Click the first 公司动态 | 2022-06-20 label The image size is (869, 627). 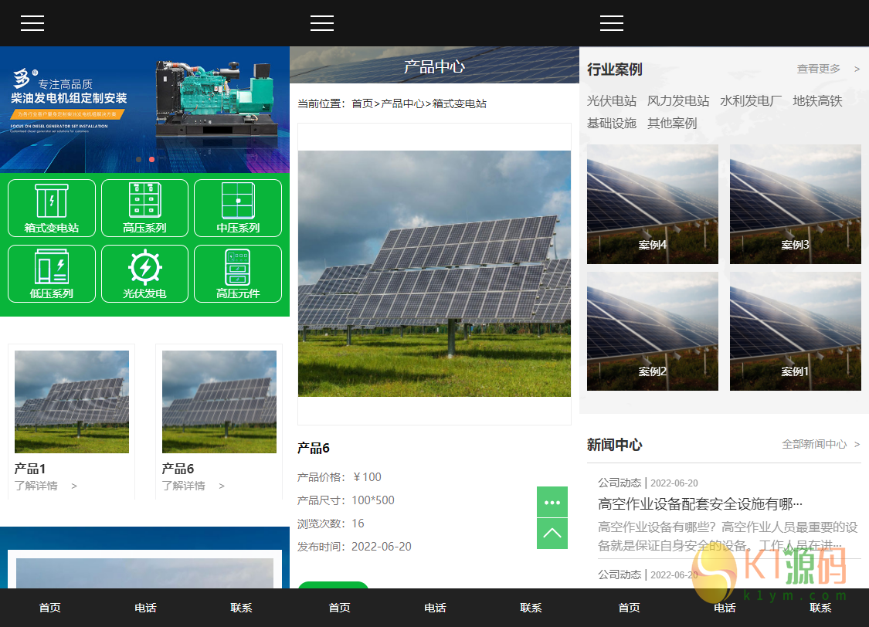[x=648, y=483]
